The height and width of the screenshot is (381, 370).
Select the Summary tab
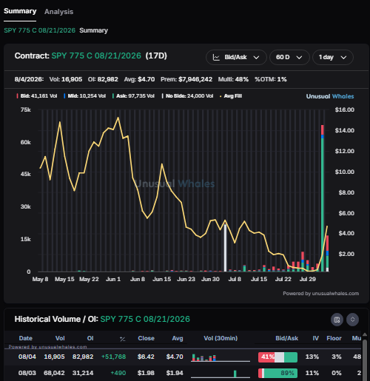20,11
